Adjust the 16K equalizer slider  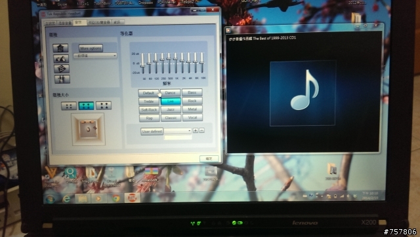[x=202, y=63]
